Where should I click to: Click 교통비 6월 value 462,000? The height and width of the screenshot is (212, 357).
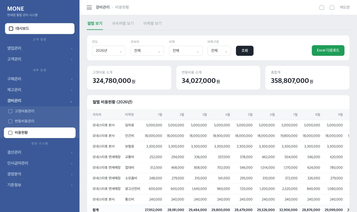[x=268, y=157]
